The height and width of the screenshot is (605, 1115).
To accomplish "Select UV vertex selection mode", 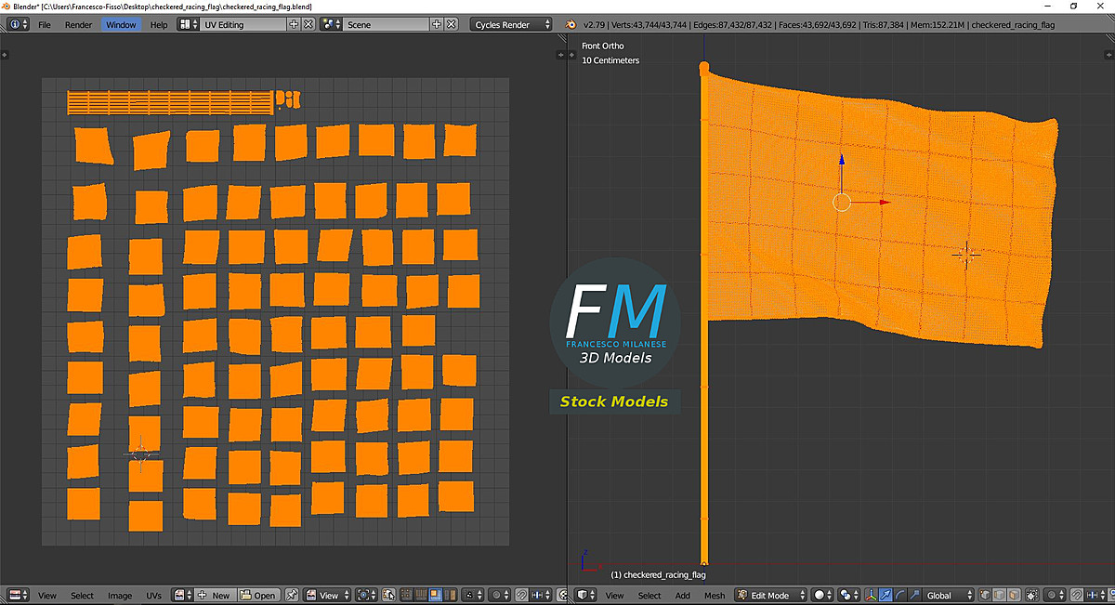I will (408, 595).
